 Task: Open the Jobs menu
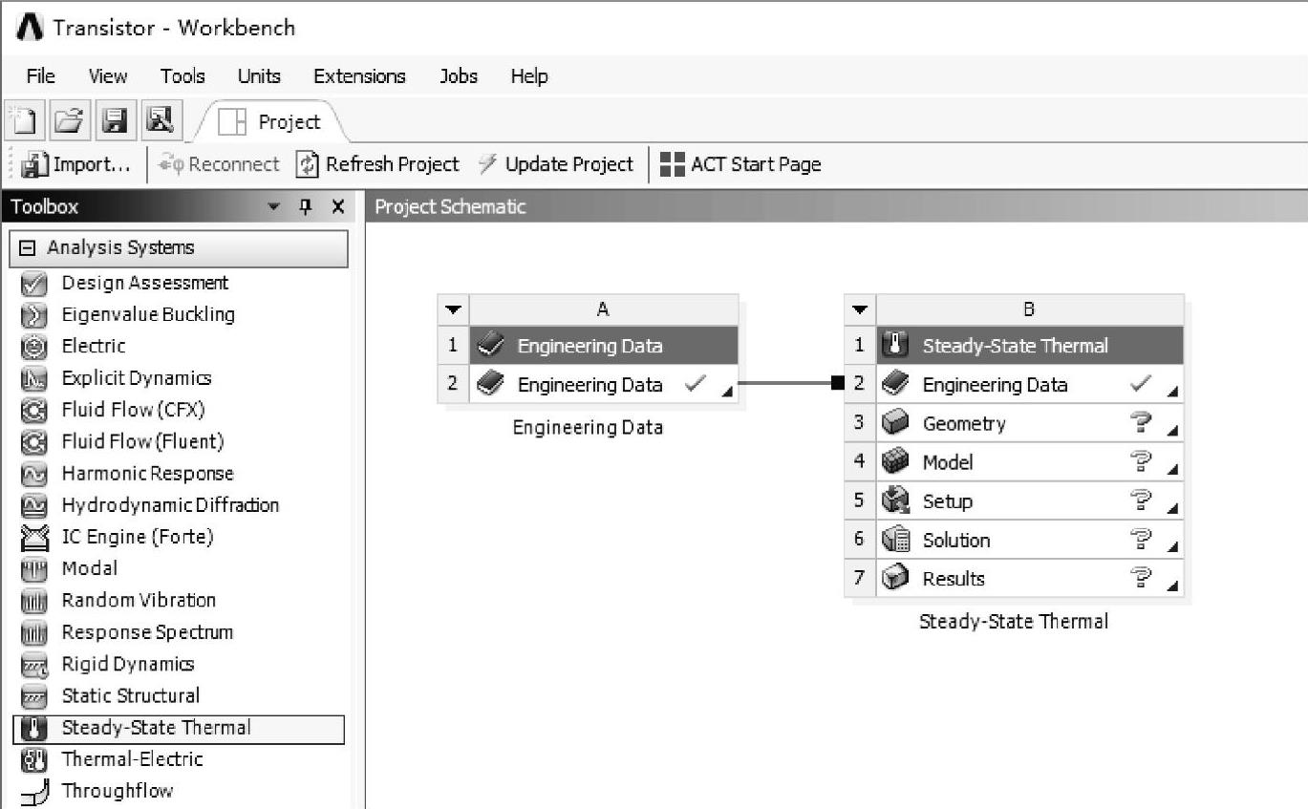pos(459,76)
